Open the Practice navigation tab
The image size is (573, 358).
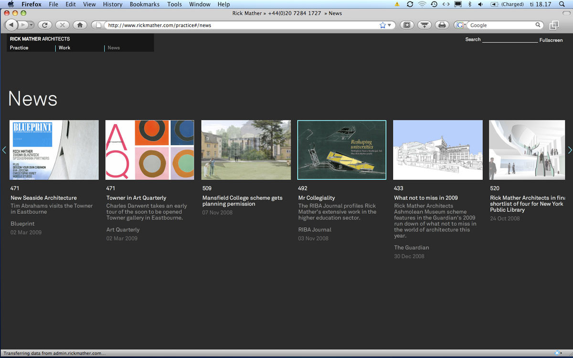pos(19,48)
